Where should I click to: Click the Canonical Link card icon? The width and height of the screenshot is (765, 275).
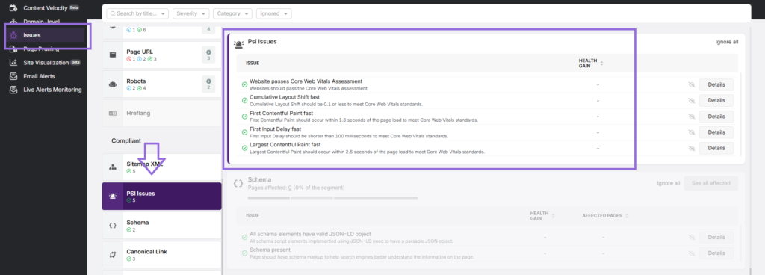pyautogui.click(x=113, y=255)
